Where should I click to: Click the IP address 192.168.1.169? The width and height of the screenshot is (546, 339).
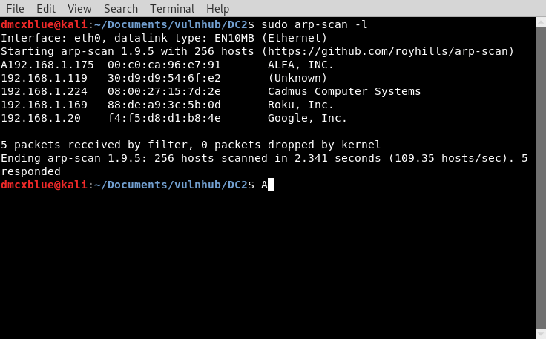(44, 105)
